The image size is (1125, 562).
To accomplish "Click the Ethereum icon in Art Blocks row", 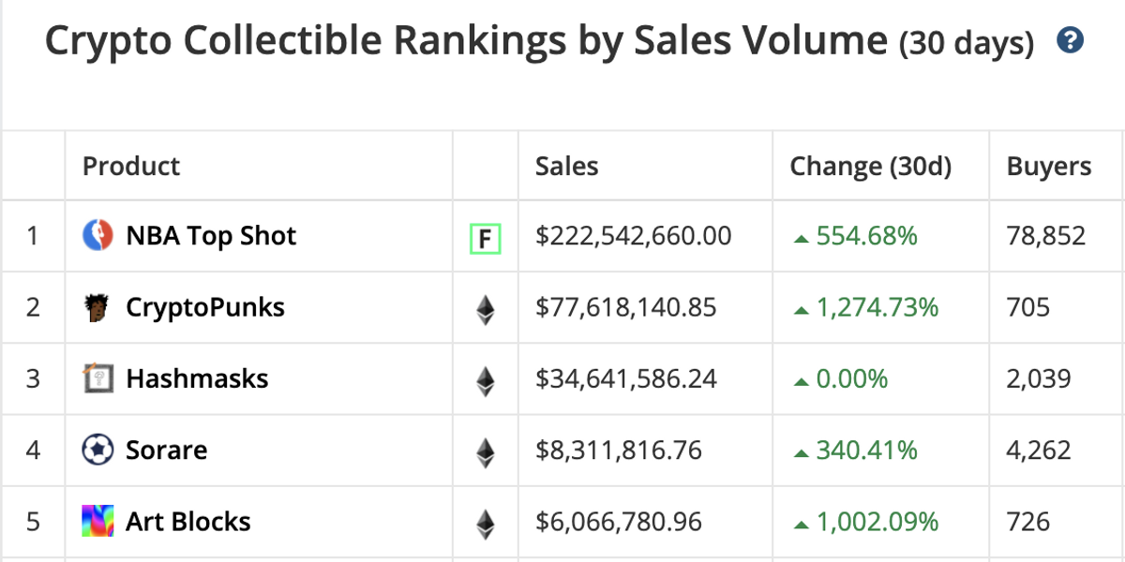I will [485, 523].
